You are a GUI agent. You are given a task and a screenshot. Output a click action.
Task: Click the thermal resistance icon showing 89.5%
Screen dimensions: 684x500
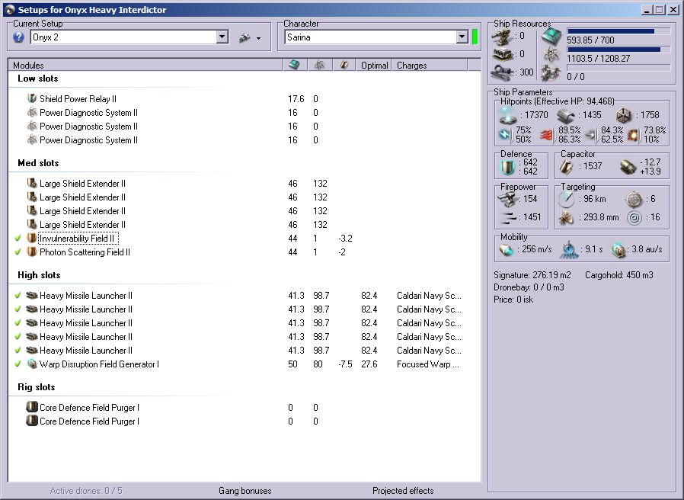tap(548, 135)
